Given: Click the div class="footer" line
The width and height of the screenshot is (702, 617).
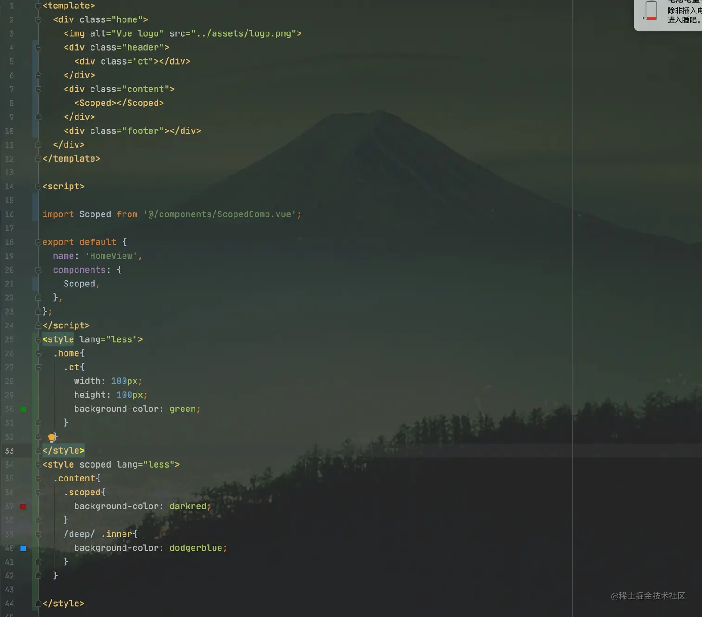Looking at the screenshot, I should pyautogui.click(x=132, y=131).
